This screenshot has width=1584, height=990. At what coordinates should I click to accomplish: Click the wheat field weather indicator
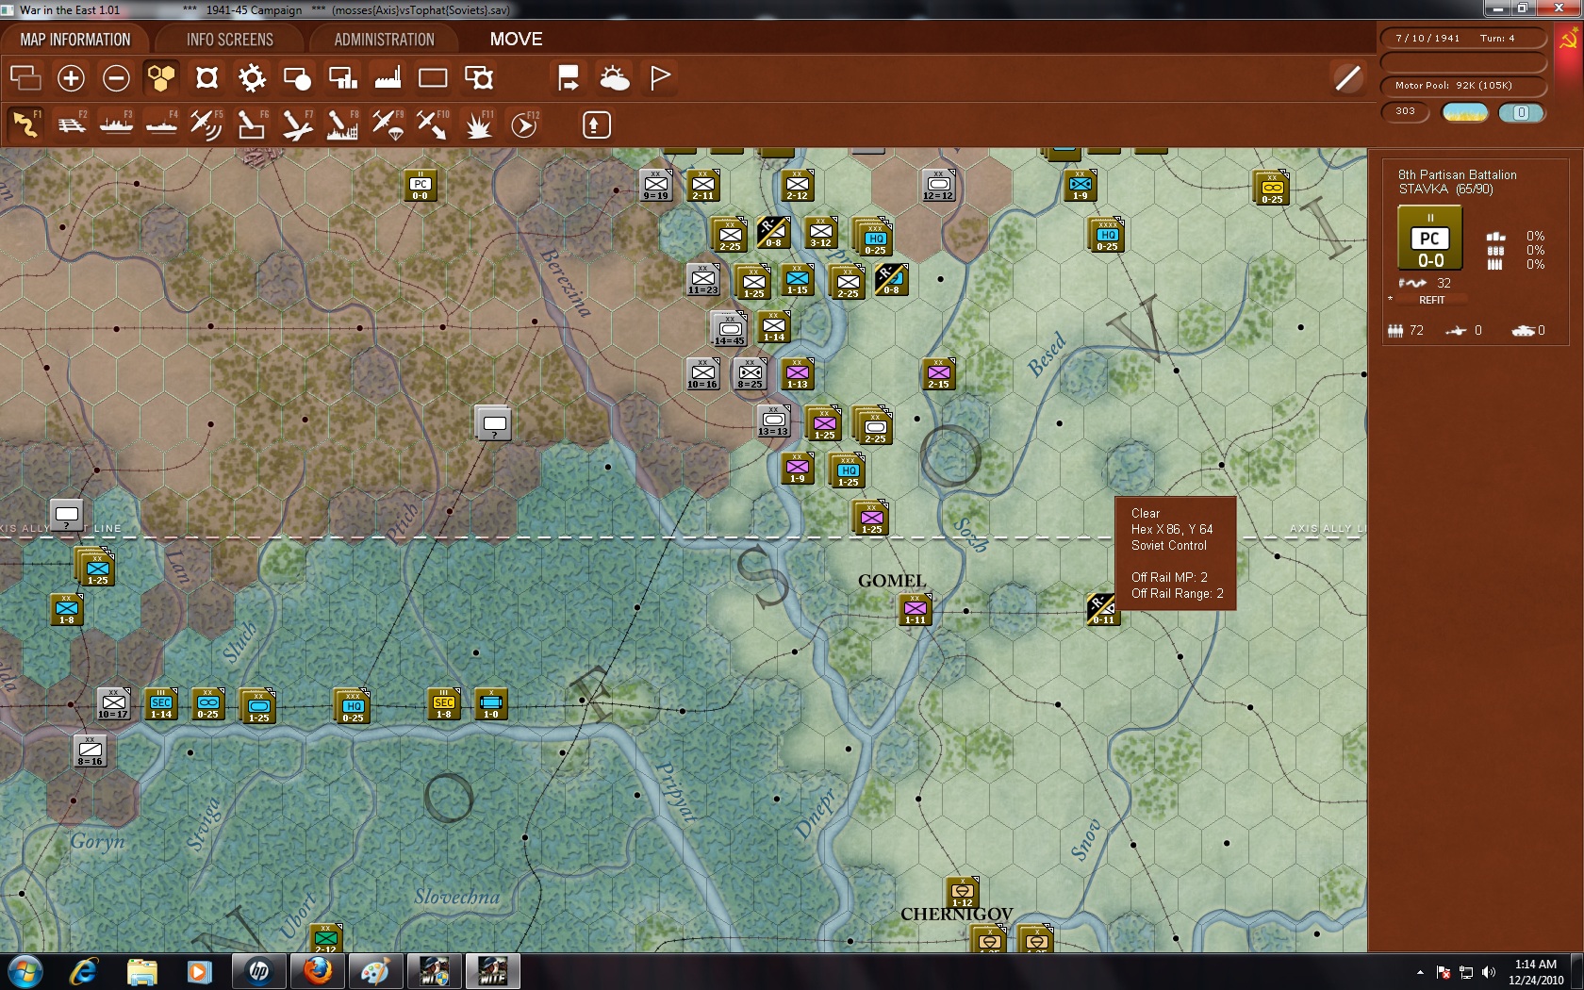coord(1465,112)
